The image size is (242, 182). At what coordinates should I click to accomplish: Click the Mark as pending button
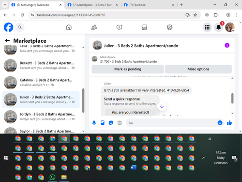click(128, 69)
